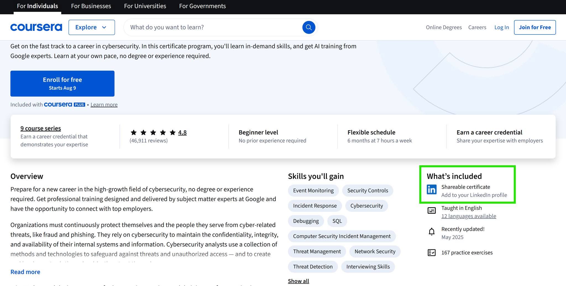Viewport: 566px width, 286px height.
Task: Click the 4.8 rating link
Action: coord(182,132)
